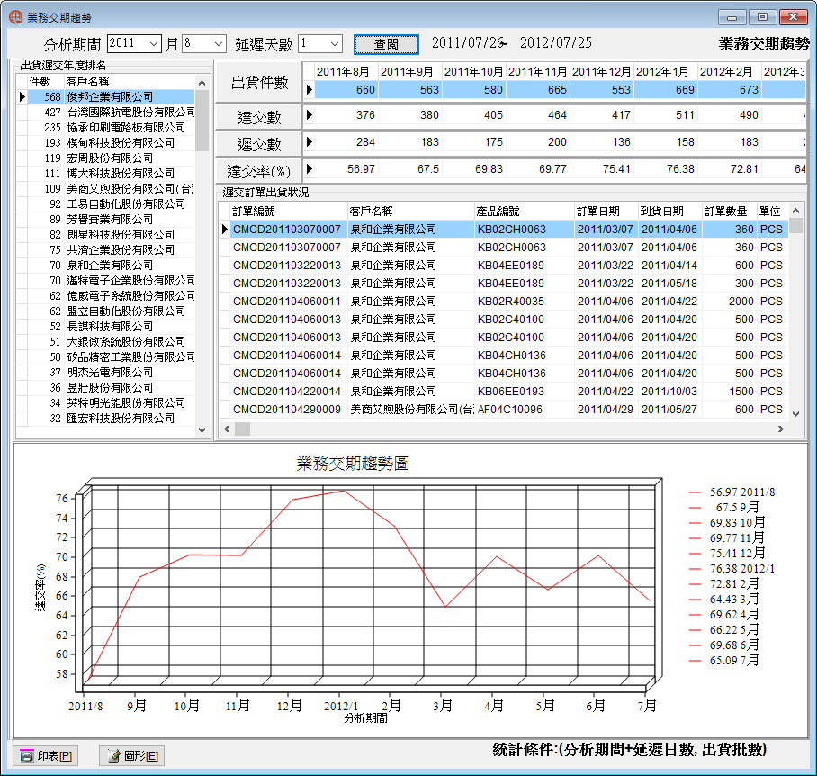
Task: Click the 客戶名稱 column header in ranking list
Action: [x=130, y=82]
